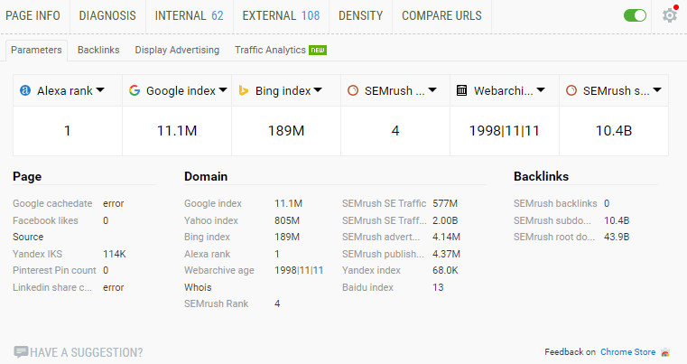Open the COMPARE URLS tab
The width and height of the screenshot is (687, 364).
pyautogui.click(x=441, y=15)
